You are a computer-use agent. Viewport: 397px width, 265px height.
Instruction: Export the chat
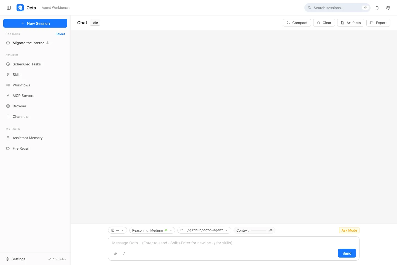point(378,23)
